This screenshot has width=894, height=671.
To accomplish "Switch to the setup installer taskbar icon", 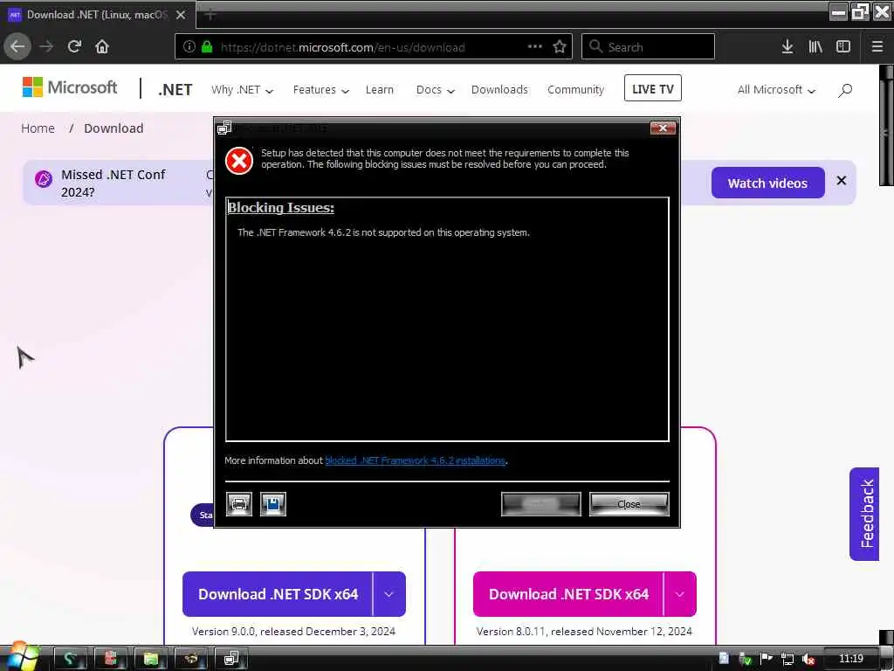I will pyautogui.click(x=230, y=659).
